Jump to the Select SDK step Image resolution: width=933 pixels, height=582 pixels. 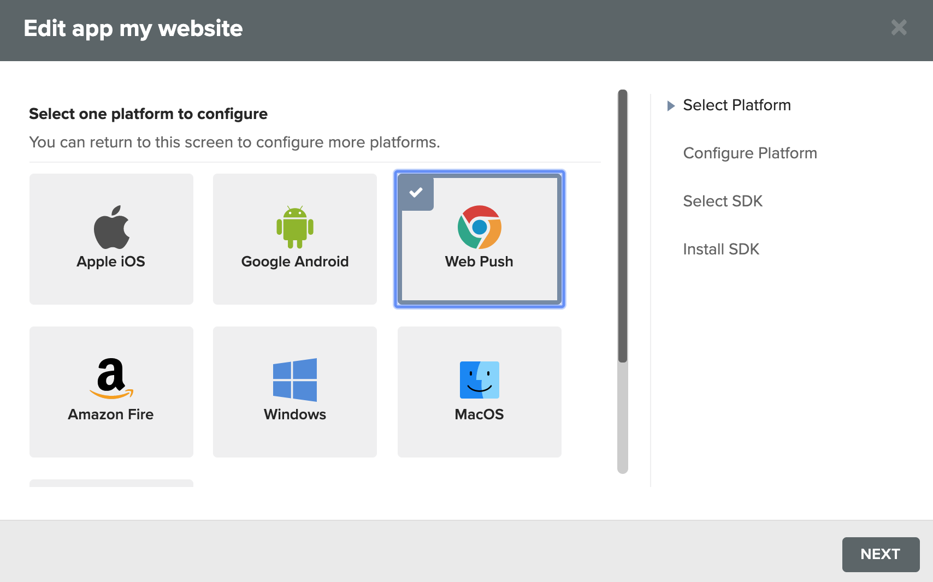click(723, 201)
